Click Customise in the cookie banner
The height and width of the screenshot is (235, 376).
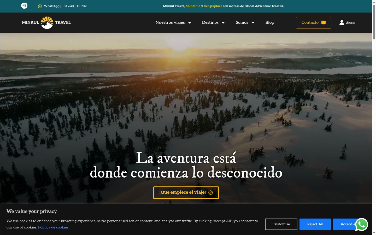pyautogui.click(x=281, y=224)
